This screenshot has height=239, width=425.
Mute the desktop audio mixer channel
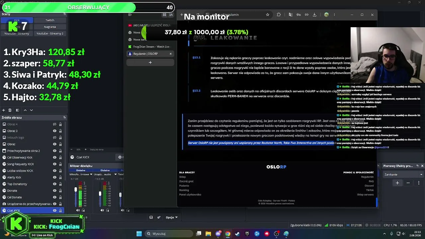pyautogui.click(x=102, y=210)
